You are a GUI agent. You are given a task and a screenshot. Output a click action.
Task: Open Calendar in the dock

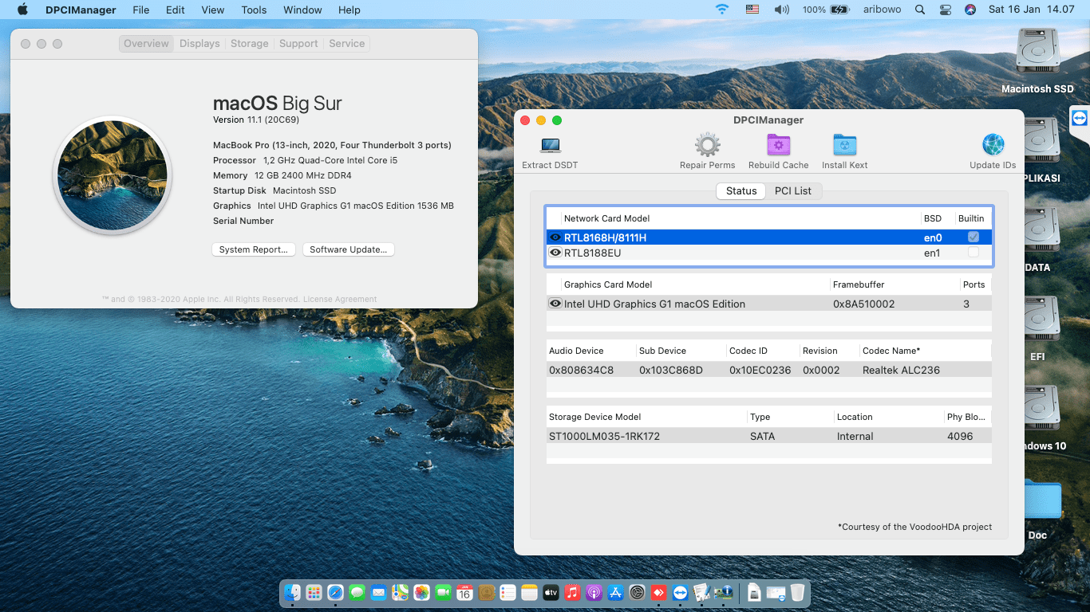(x=465, y=593)
